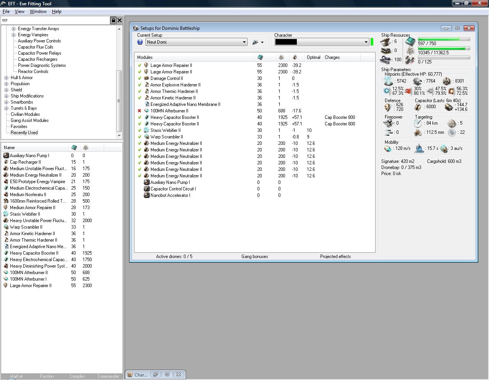Click the drone bandwidth icon beside 0 / 125

point(410,60)
